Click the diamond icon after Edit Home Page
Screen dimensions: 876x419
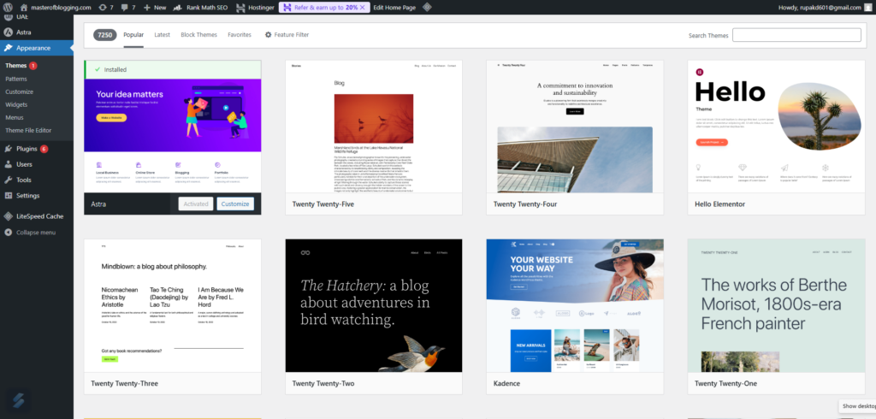(x=427, y=7)
